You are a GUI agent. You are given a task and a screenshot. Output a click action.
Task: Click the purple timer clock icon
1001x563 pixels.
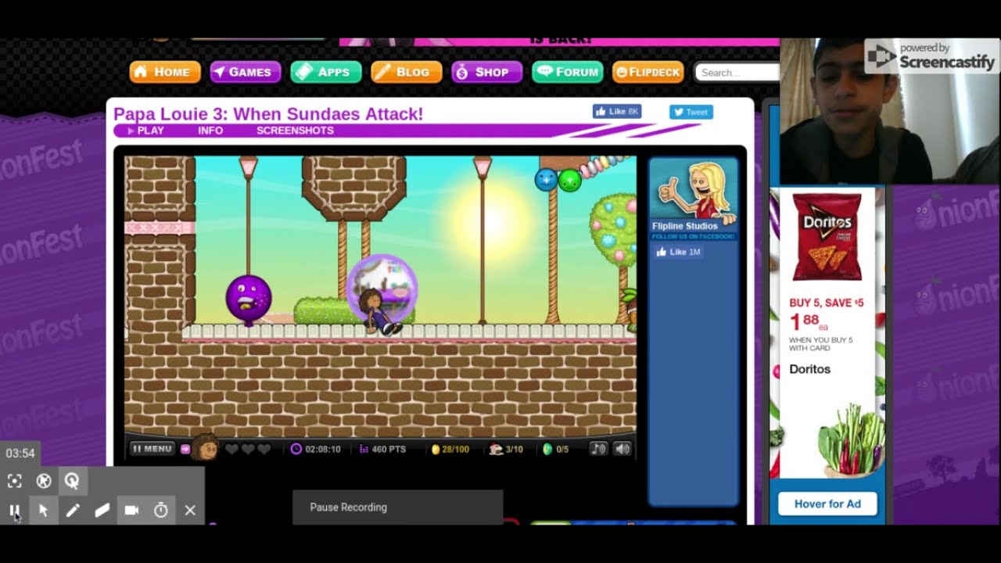pyautogui.click(x=296, y=450)
